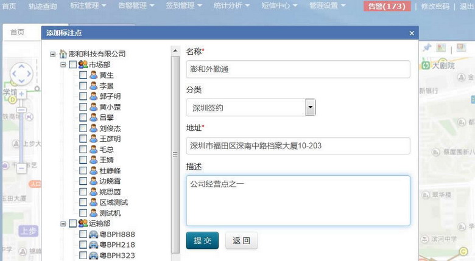The width and height of the screenshot is (475, 261).
Task: Click the 大剧院 metro station icon
Action: click(426, 65)
